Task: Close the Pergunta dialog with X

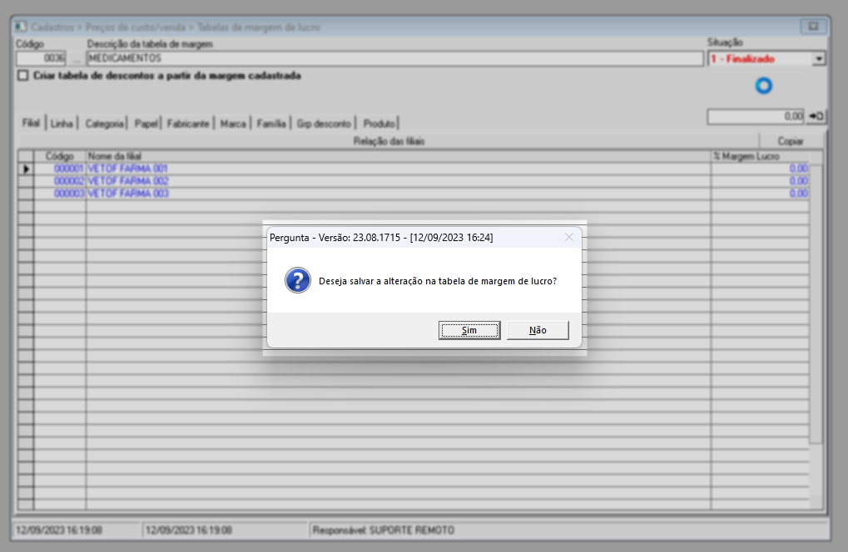Action: coord(569,237)
